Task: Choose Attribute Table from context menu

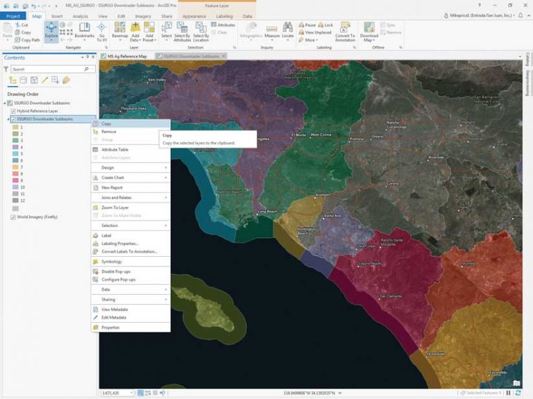Action: [x=115, y=149]
